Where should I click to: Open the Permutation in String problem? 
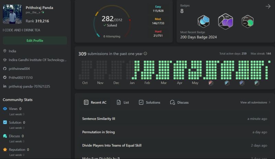[98, 132]
